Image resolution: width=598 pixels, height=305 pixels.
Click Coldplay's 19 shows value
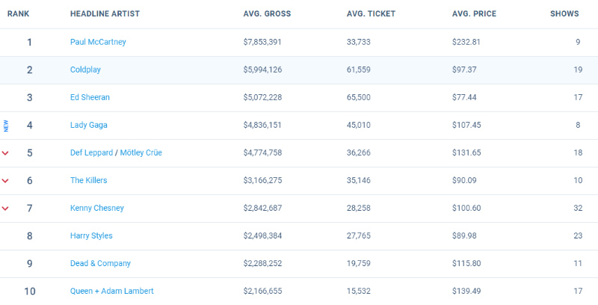coord(578,70)
